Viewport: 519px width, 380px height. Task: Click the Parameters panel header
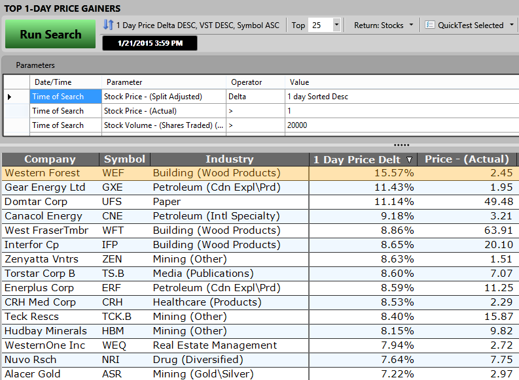tap(35, 65)
